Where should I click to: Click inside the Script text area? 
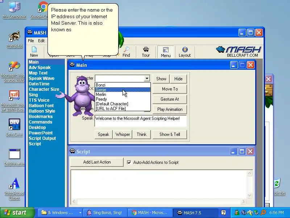click(x=159, y=184)
